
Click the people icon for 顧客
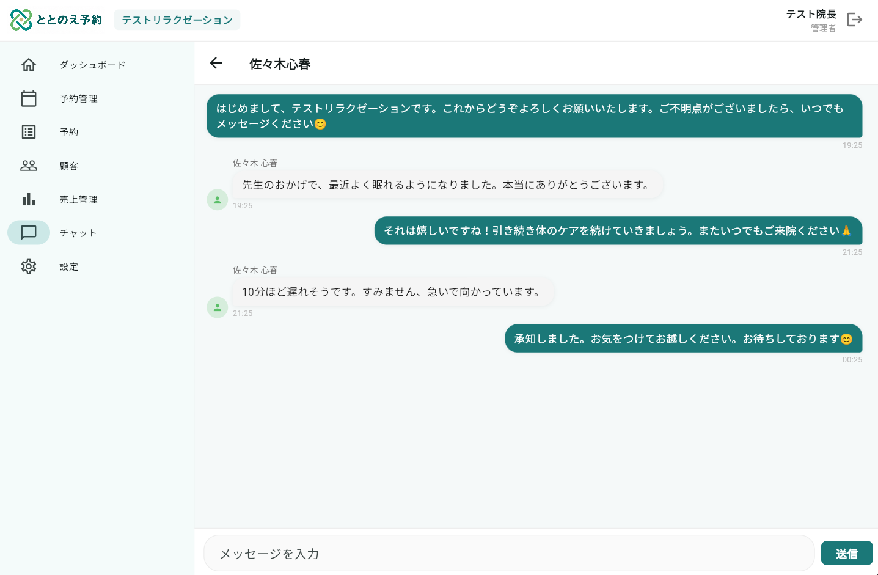[x=29, y=166]
